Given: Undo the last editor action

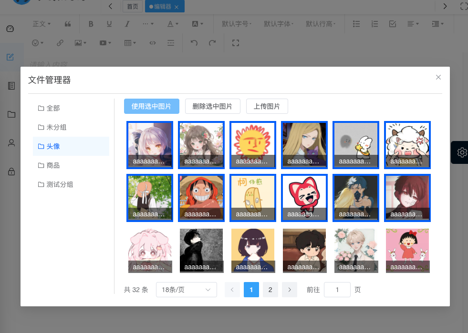Looking at the screenshot, I should coord(194,43).
